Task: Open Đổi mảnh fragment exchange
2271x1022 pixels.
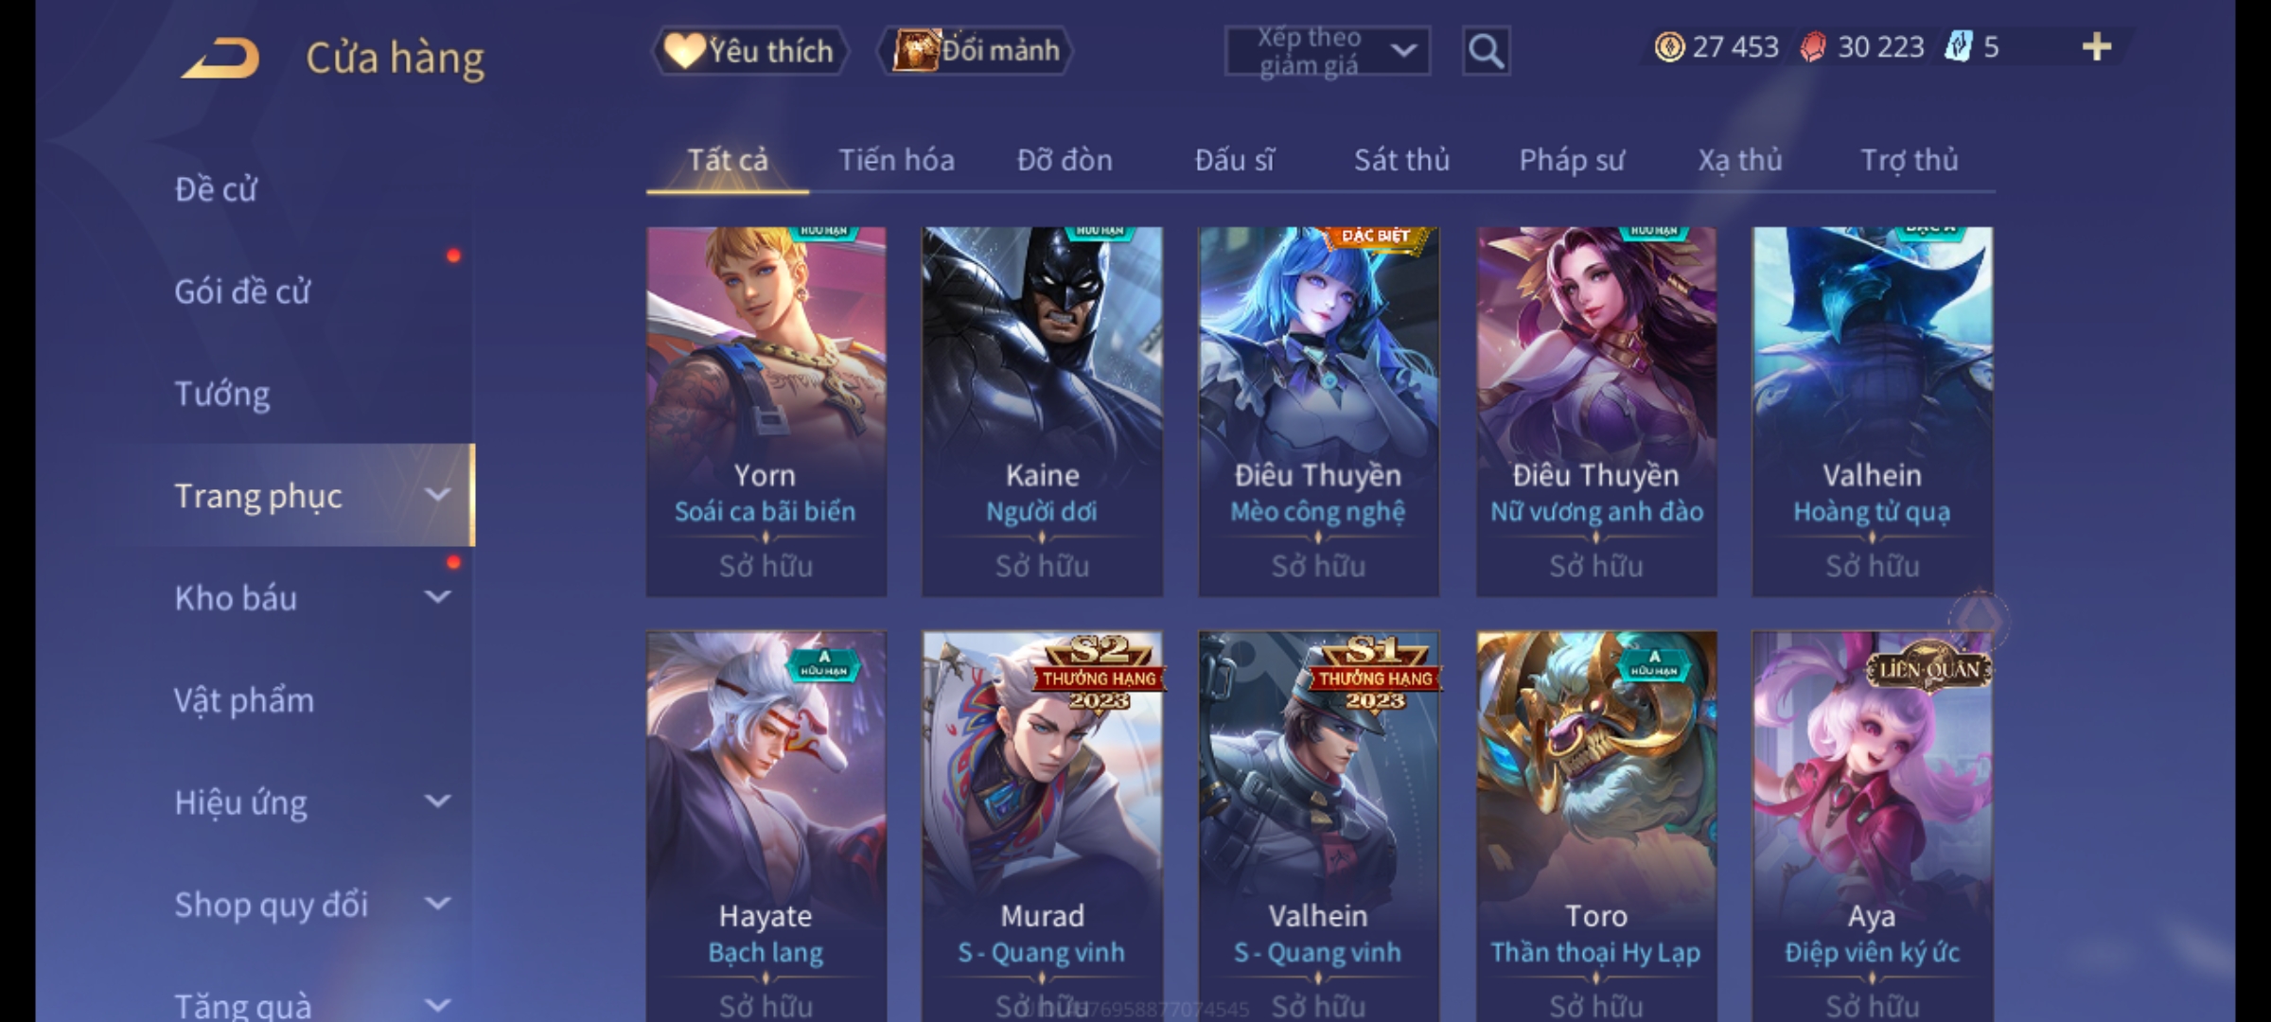Action: click(x=976, y=50)
